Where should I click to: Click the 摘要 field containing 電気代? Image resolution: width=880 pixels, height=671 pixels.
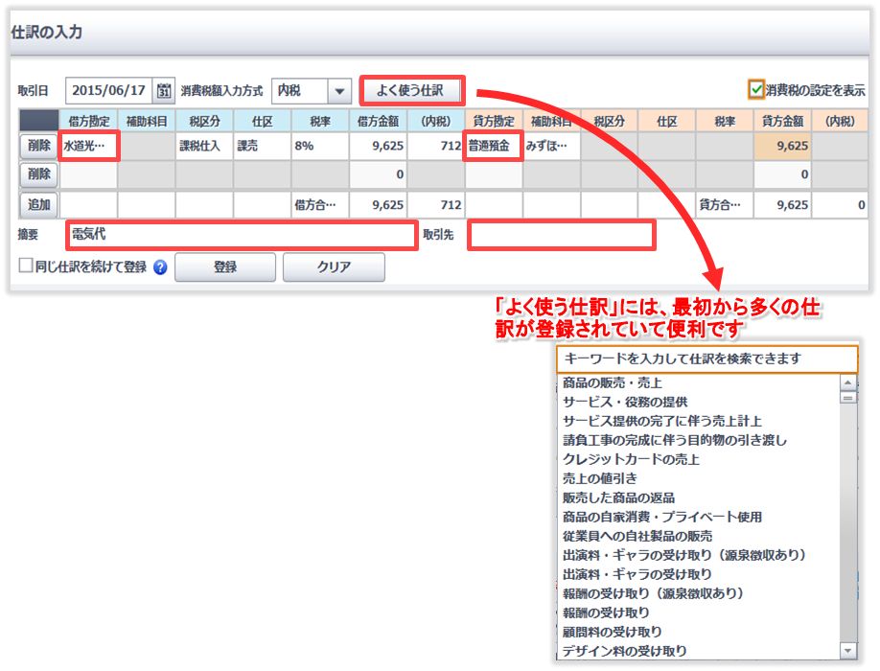(x=240, y=235)
